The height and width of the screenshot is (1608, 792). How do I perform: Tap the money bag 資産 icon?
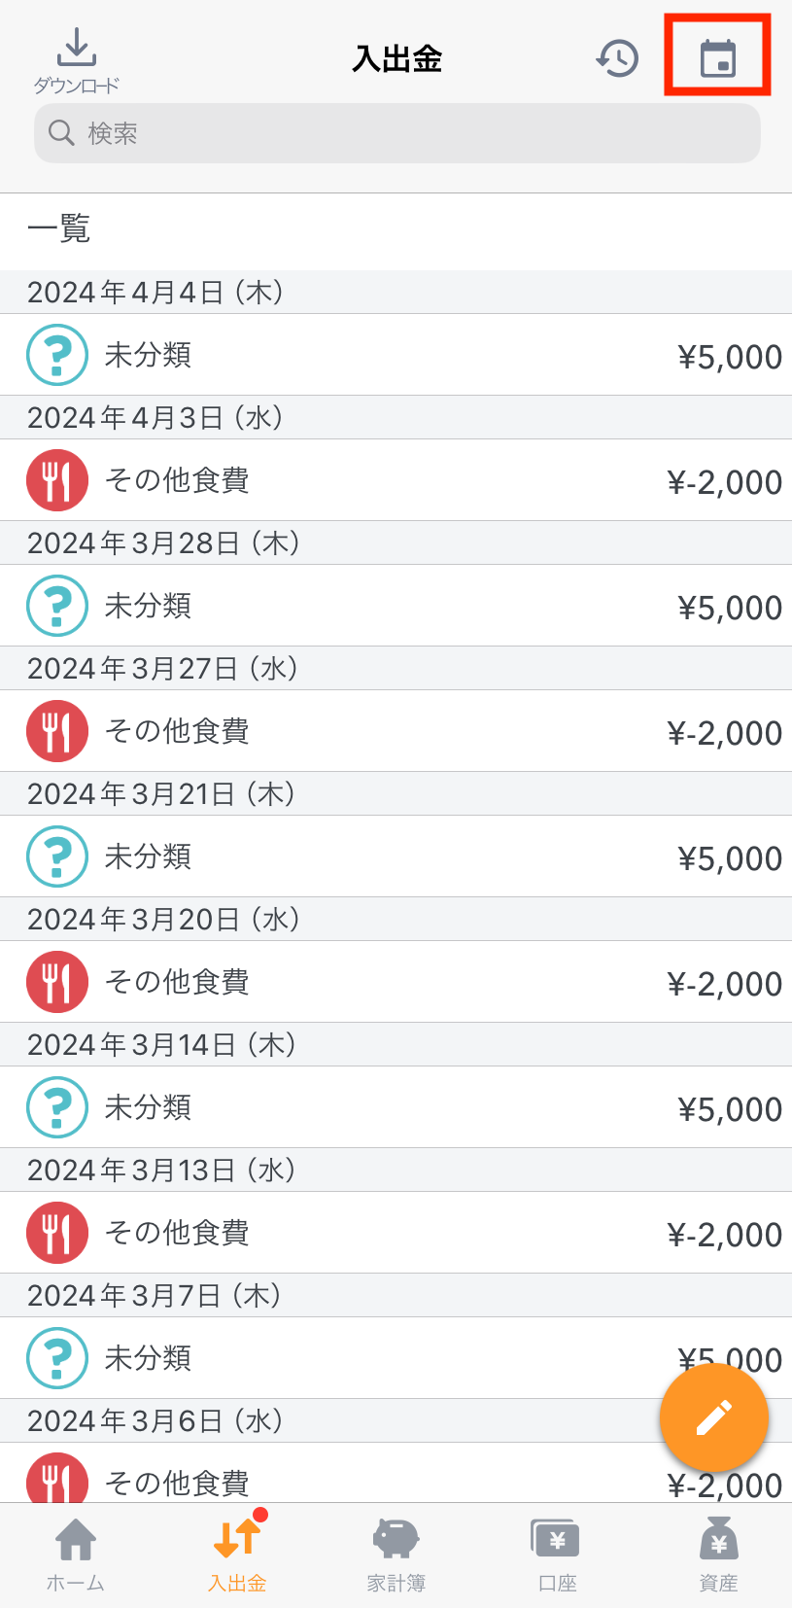719,1539
